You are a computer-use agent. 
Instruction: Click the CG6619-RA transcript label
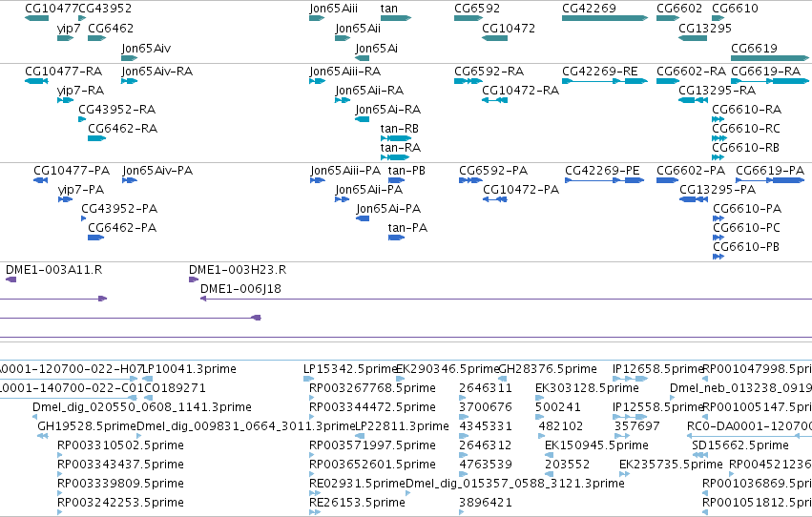click(766, 71)
